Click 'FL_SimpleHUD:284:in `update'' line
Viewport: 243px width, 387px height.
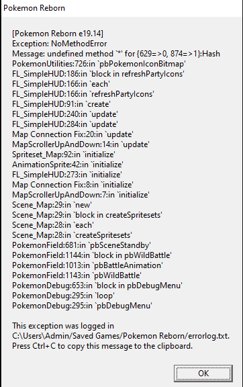[65, 125]
